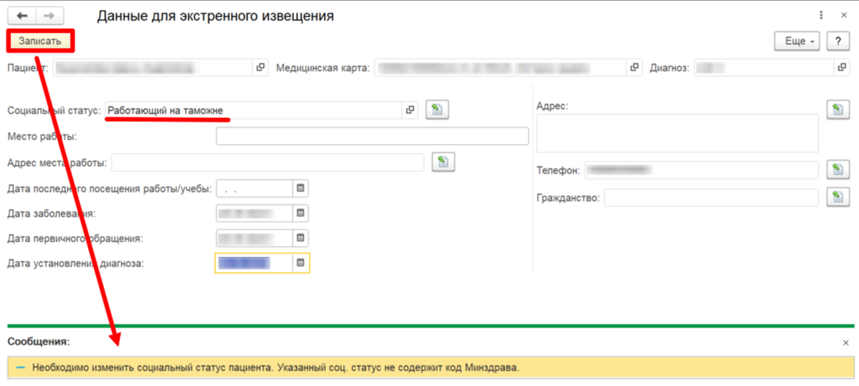This screenshot has height=386, width=859.
Task: Open help with the question mark button
Action: tap(838, 41)
